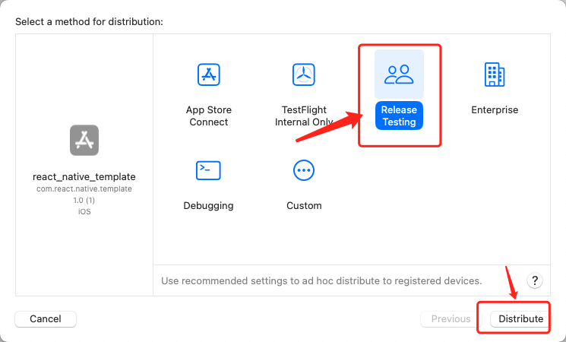
Task: Click the Distribute button
Action: pyautogui.click(x=520, y=319)
